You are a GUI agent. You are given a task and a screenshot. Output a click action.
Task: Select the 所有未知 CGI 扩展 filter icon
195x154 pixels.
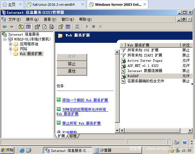pos(123,50)
